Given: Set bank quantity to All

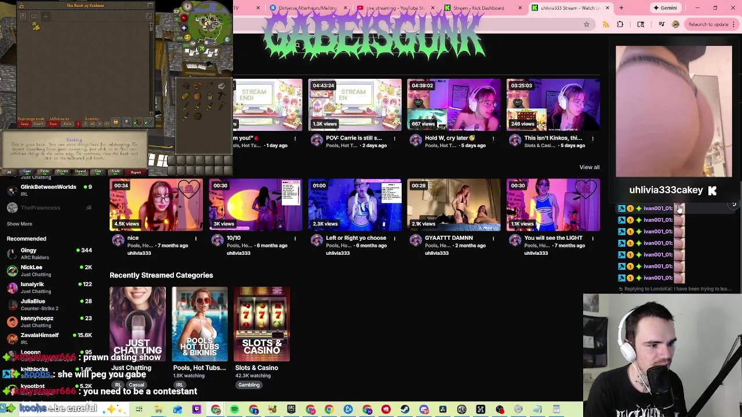Looking at the screenshot, I should [x=107, y=124].
